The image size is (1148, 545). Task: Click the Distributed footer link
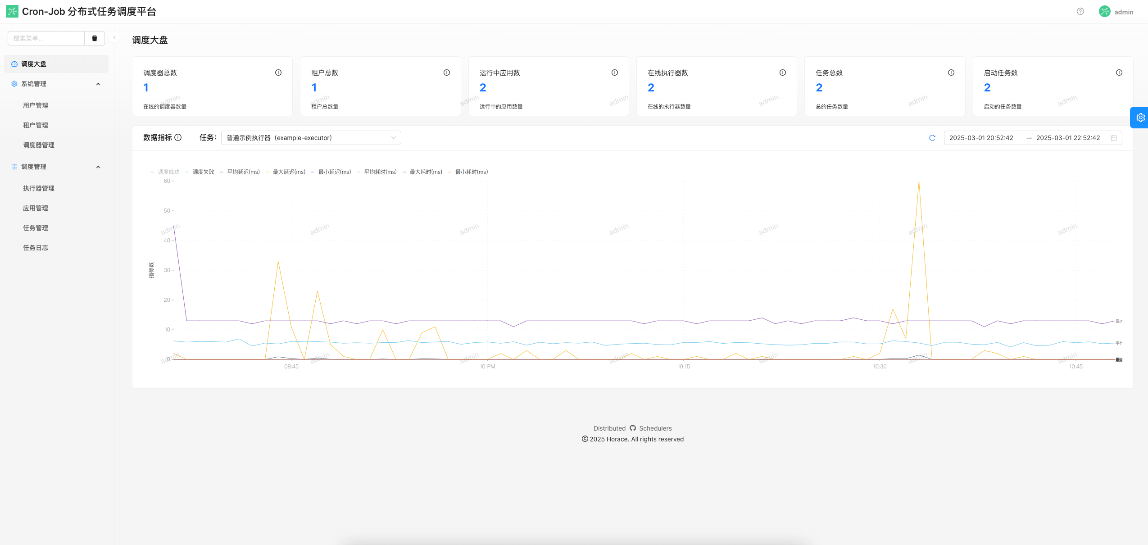coord(609,428)
